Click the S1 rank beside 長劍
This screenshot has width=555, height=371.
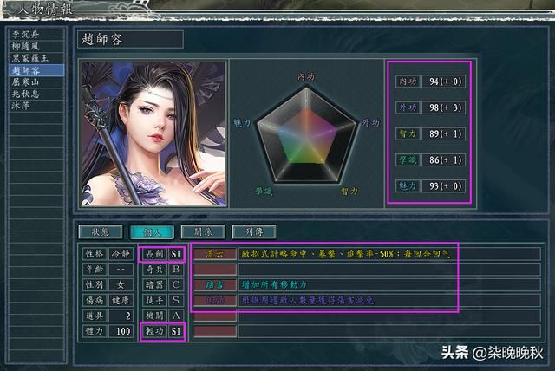(x=176, y=254)
